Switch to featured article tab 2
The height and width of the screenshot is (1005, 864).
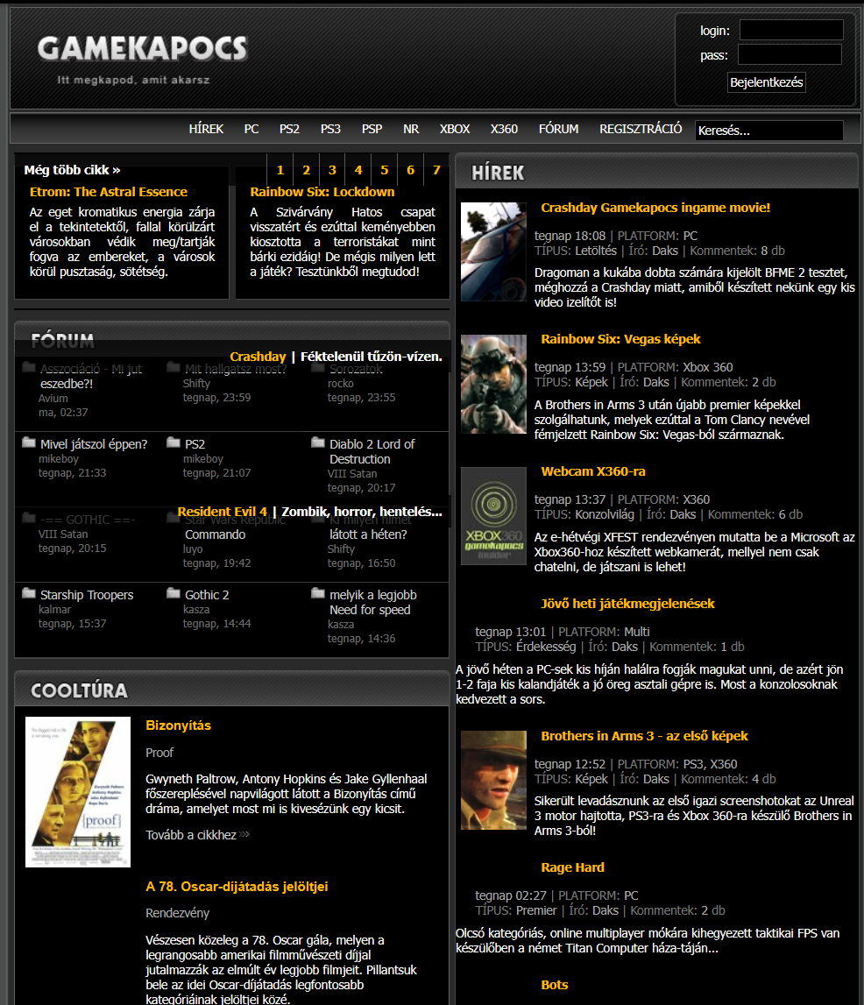point(307,170)
